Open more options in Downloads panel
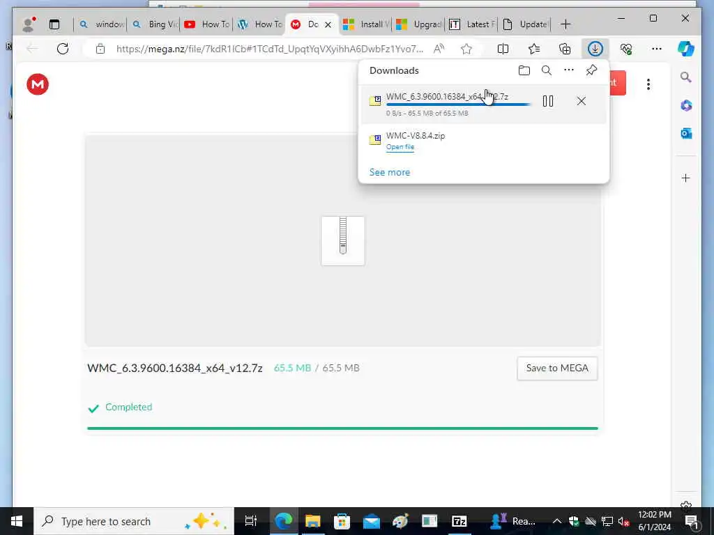This screenshot has width=714, height=535. tap(569, 70)
